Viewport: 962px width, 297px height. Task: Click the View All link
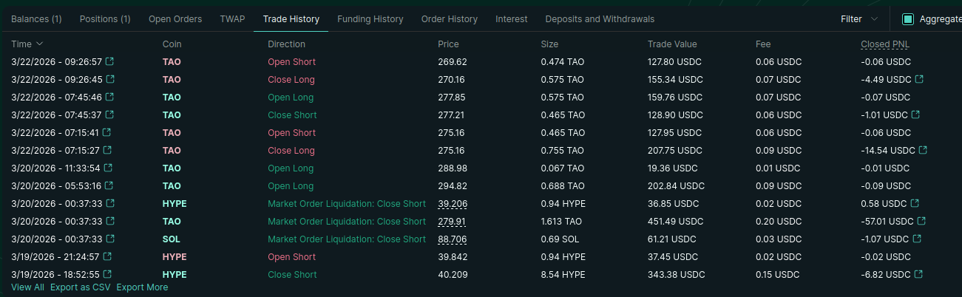[27, 287]
